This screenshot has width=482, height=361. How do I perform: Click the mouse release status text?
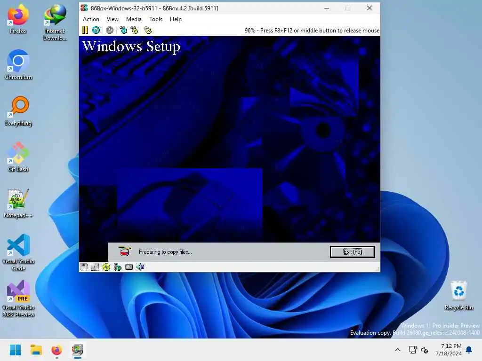click(312, 31)
